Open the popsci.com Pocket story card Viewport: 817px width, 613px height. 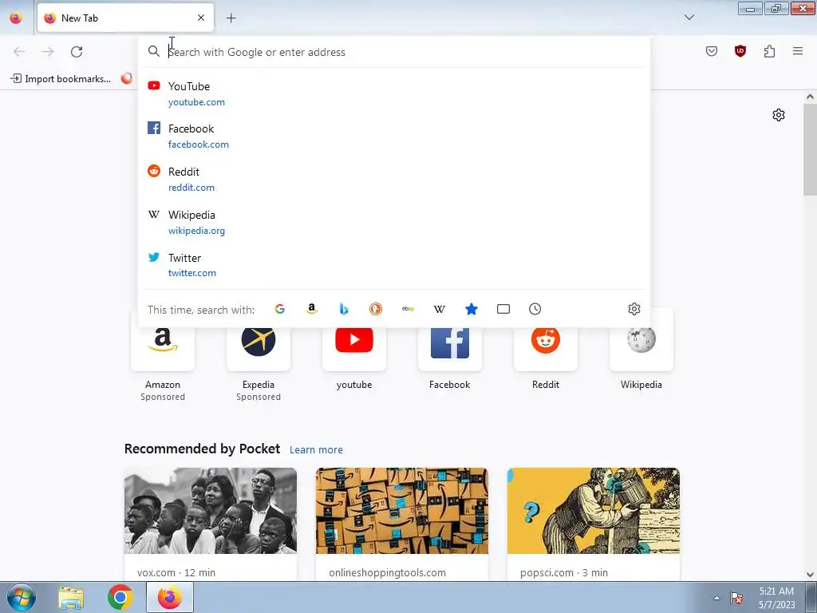pyautogui.click(x=594, y=524)
